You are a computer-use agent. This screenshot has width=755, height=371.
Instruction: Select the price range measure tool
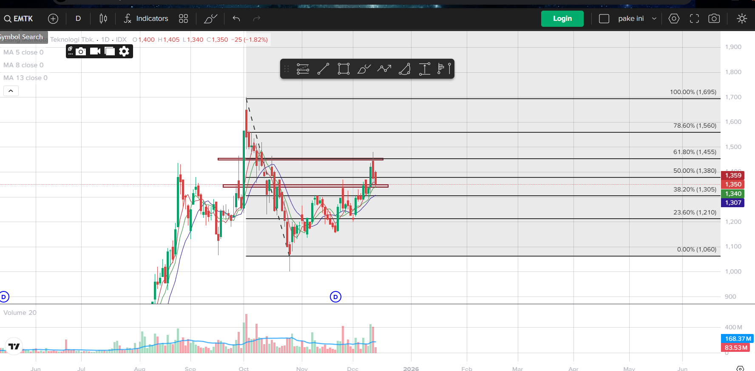tap(425, 69)
